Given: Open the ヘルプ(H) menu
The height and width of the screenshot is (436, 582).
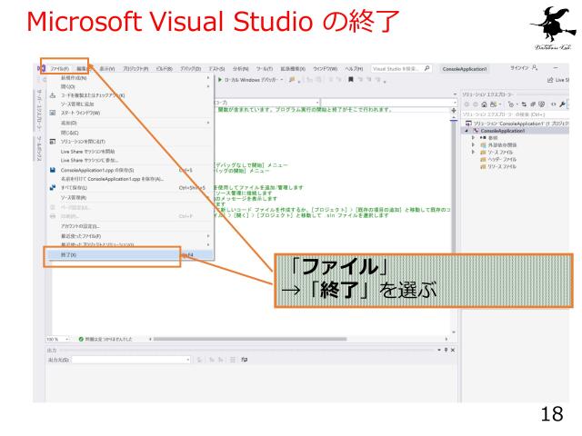Looking at the screenshot, I should pyautogui.click(x=354, y=69).
